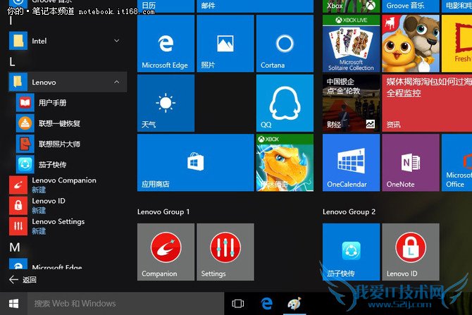Collapse the Lenovo folder chevron
472x315 pixels.
[x=117, y=82]
